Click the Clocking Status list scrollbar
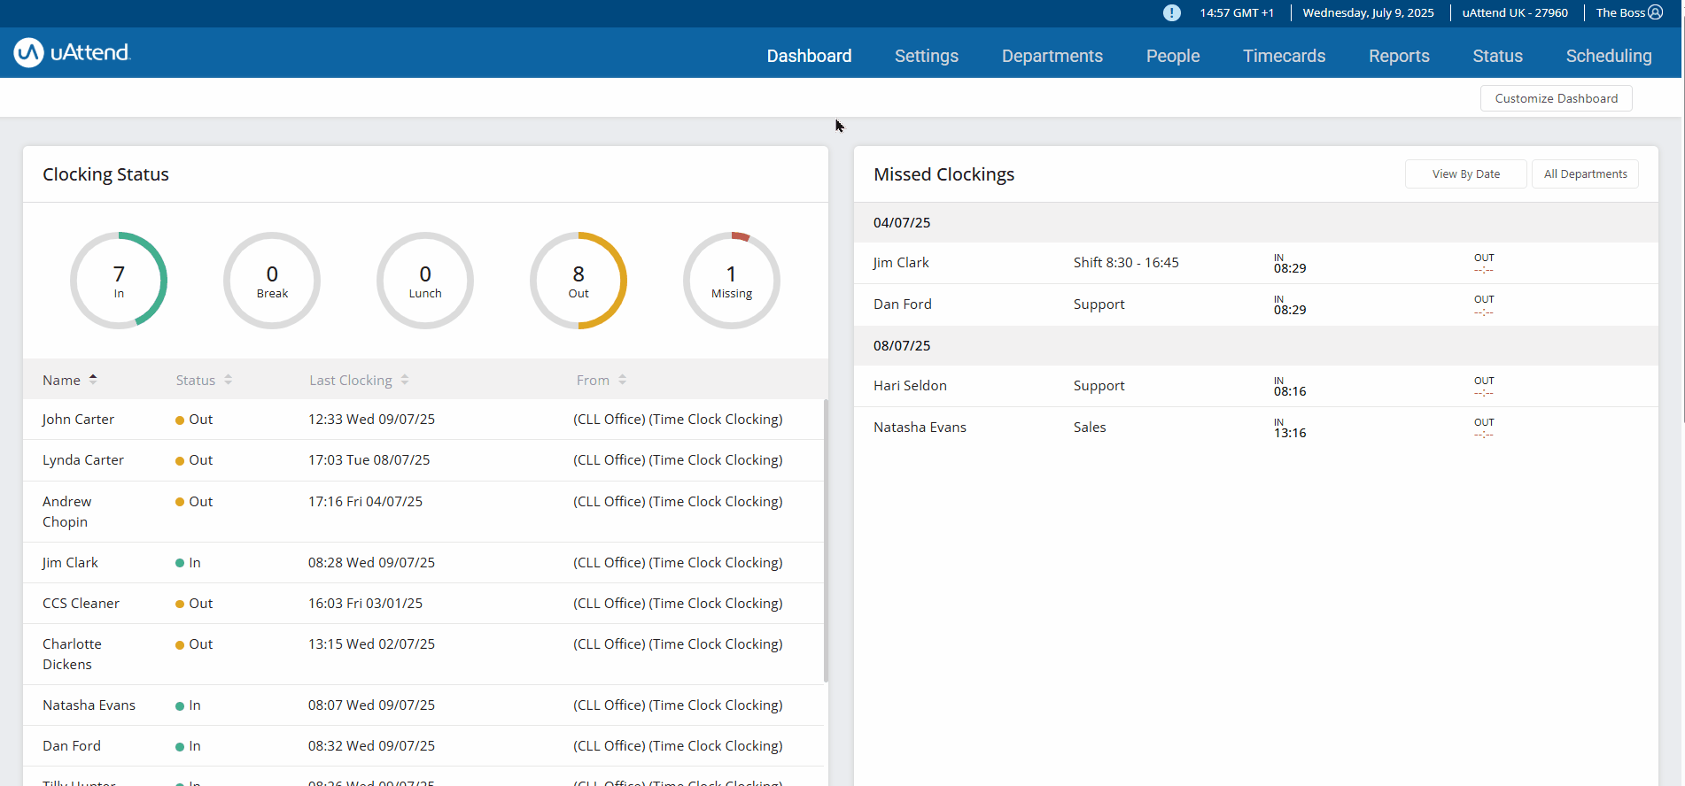1685x786 pixels. pyautogui.click(x=826, y=540)
